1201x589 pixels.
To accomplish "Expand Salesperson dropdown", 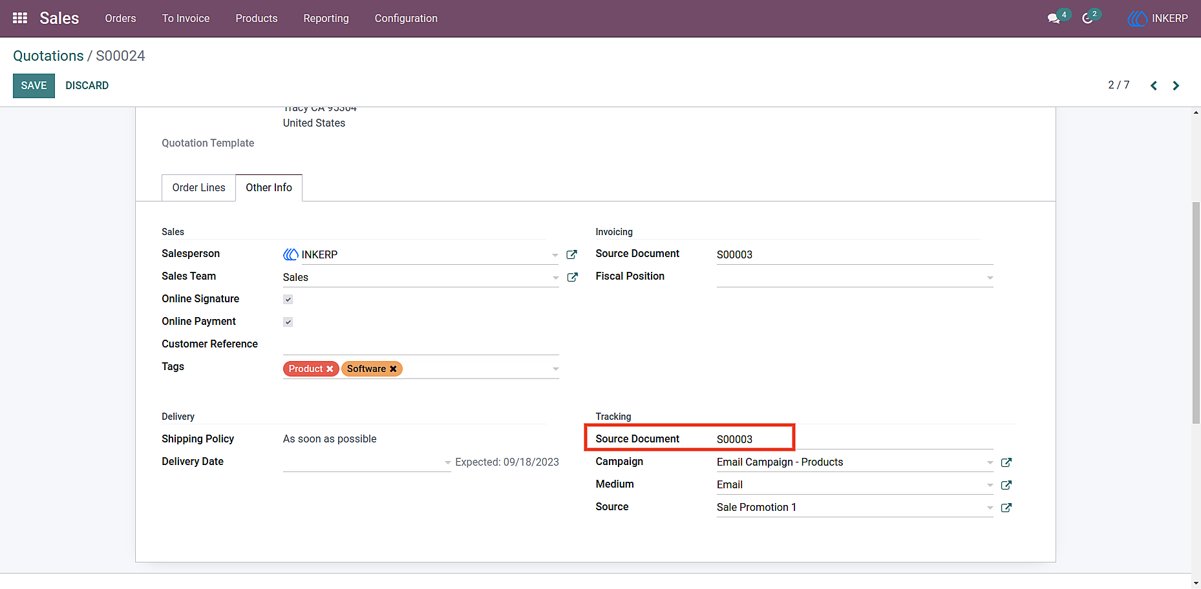I will [555, 255].
